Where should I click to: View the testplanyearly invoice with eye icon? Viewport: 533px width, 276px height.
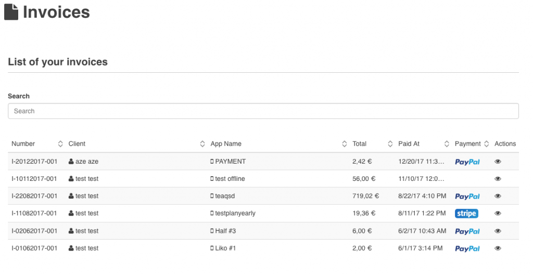point(498,214)
